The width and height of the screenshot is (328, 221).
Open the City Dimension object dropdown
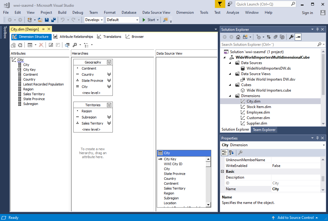[x=324, y=145]
